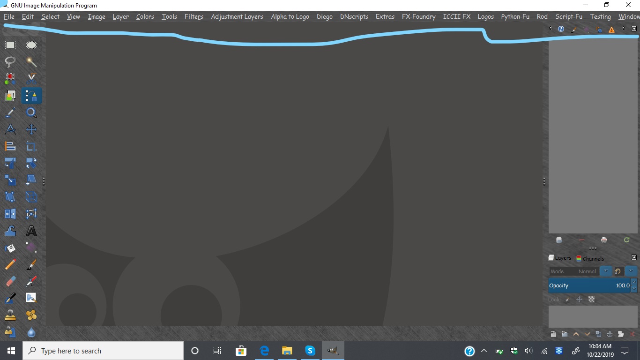
Task: Open the Action Center notifications
Action: 624,351
